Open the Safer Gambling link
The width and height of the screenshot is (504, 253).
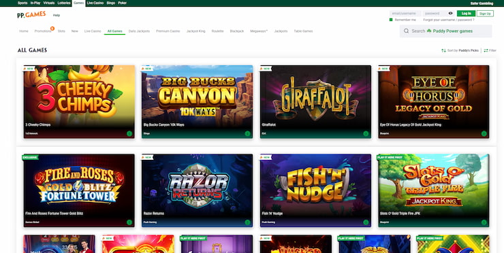[x=482, y=3]
